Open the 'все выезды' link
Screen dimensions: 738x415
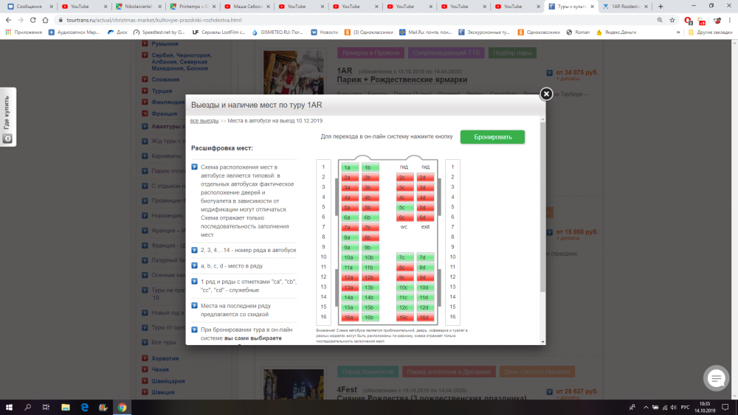204,120
